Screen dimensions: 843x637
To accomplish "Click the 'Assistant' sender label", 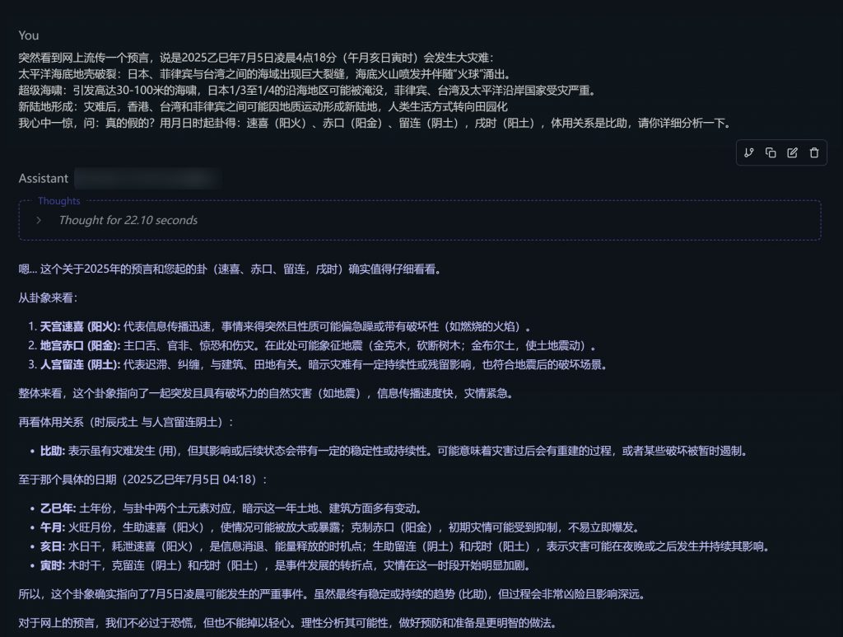I will click(x=43, y=178).
